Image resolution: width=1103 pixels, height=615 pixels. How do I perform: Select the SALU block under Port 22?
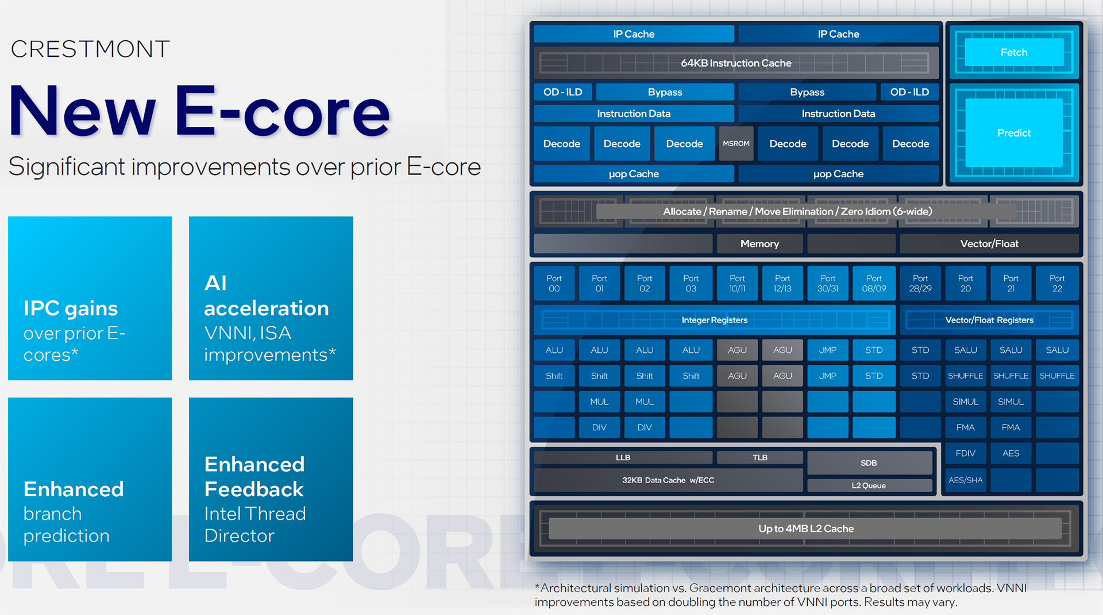click(x=1057, y=350)
